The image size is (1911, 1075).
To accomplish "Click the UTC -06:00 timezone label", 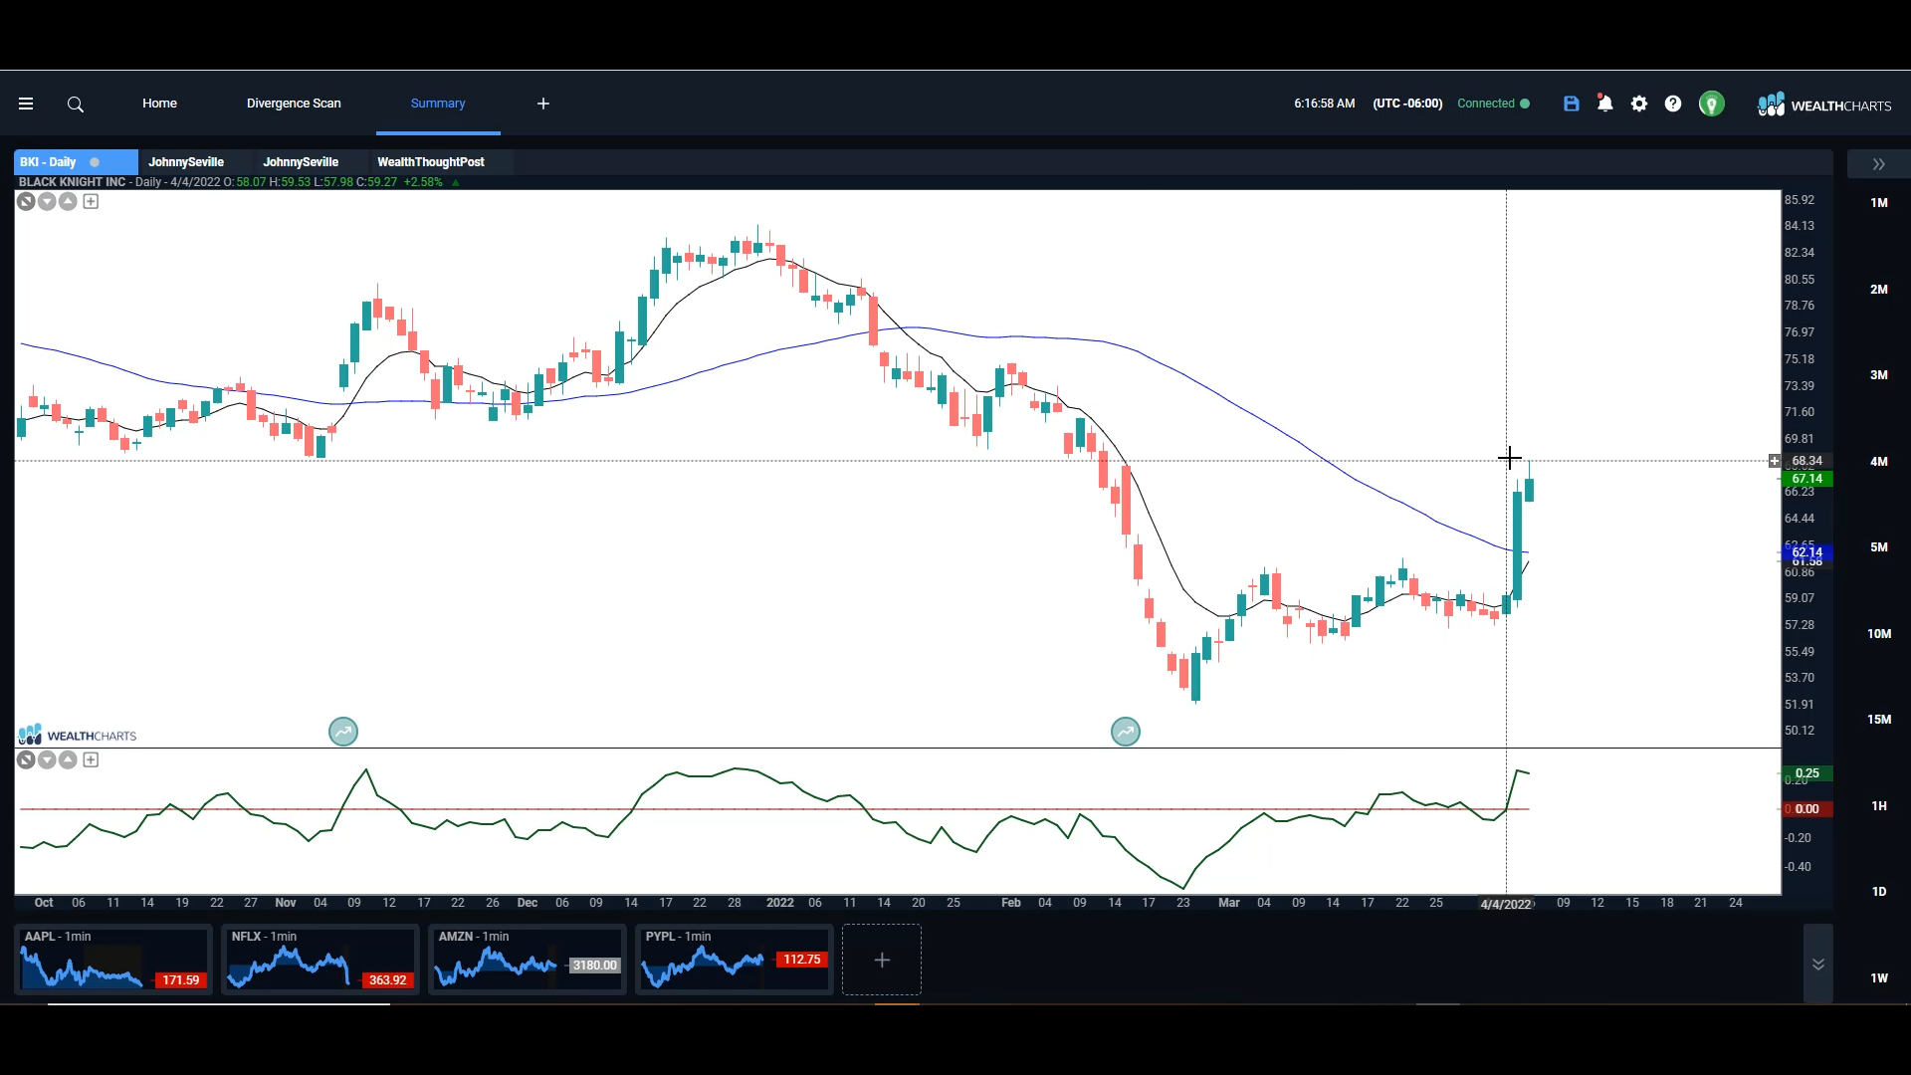I will (x=1407, y=104).
